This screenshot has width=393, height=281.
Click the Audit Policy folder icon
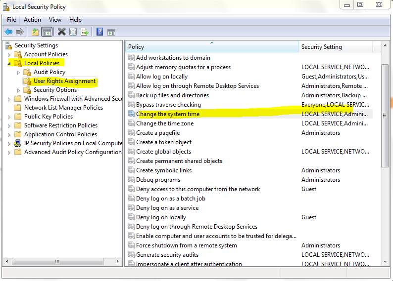click(x=27, y=72)
